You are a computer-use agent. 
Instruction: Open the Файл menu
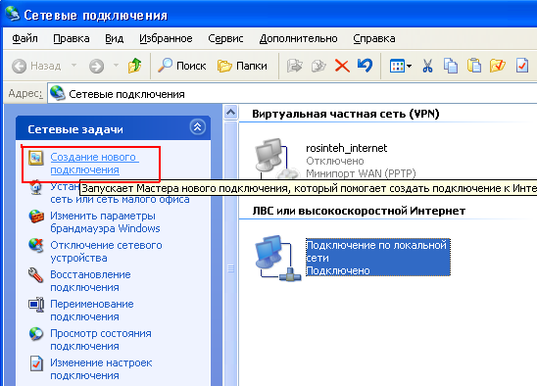click(25, 38)
